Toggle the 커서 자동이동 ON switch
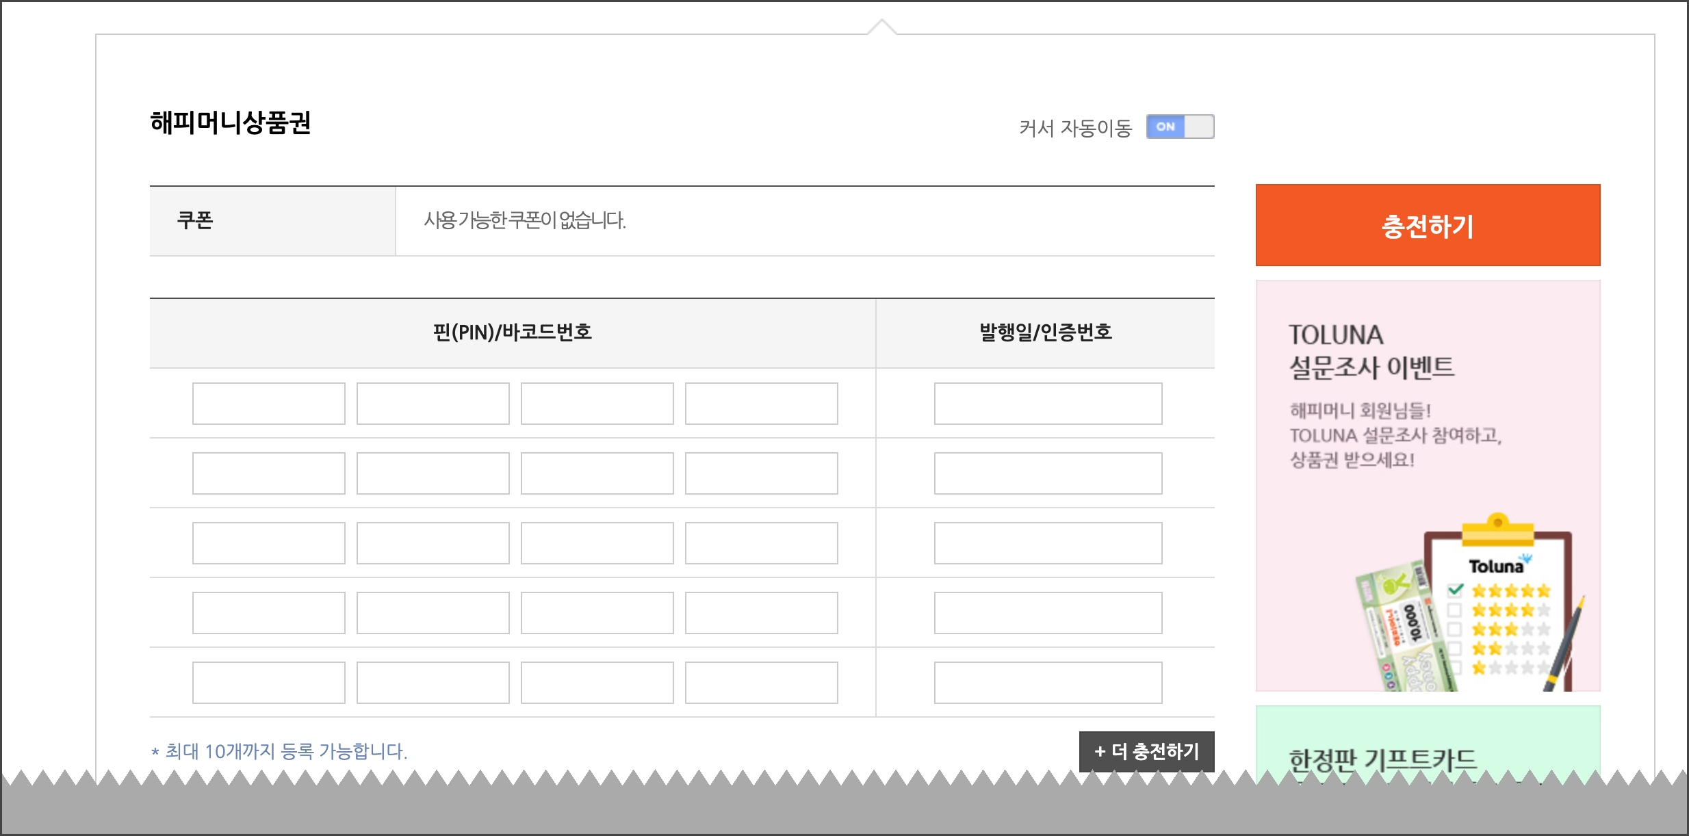The width and height of the screenshot is (1689, 836). point(1180,127)
